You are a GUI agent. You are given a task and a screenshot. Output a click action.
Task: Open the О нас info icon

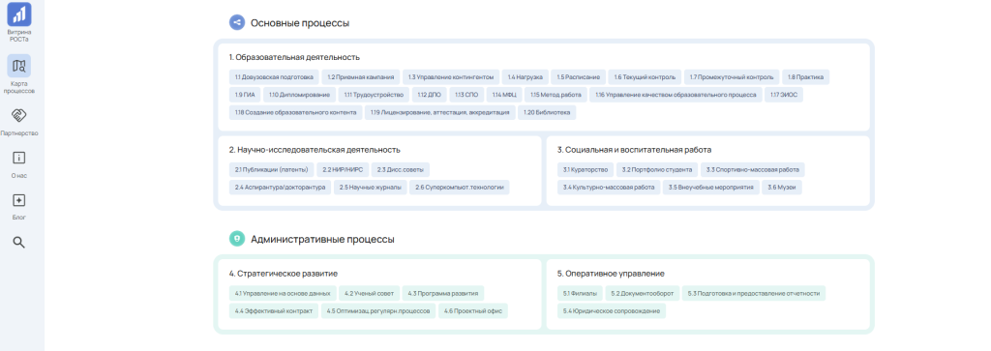[x=19, y=158]
